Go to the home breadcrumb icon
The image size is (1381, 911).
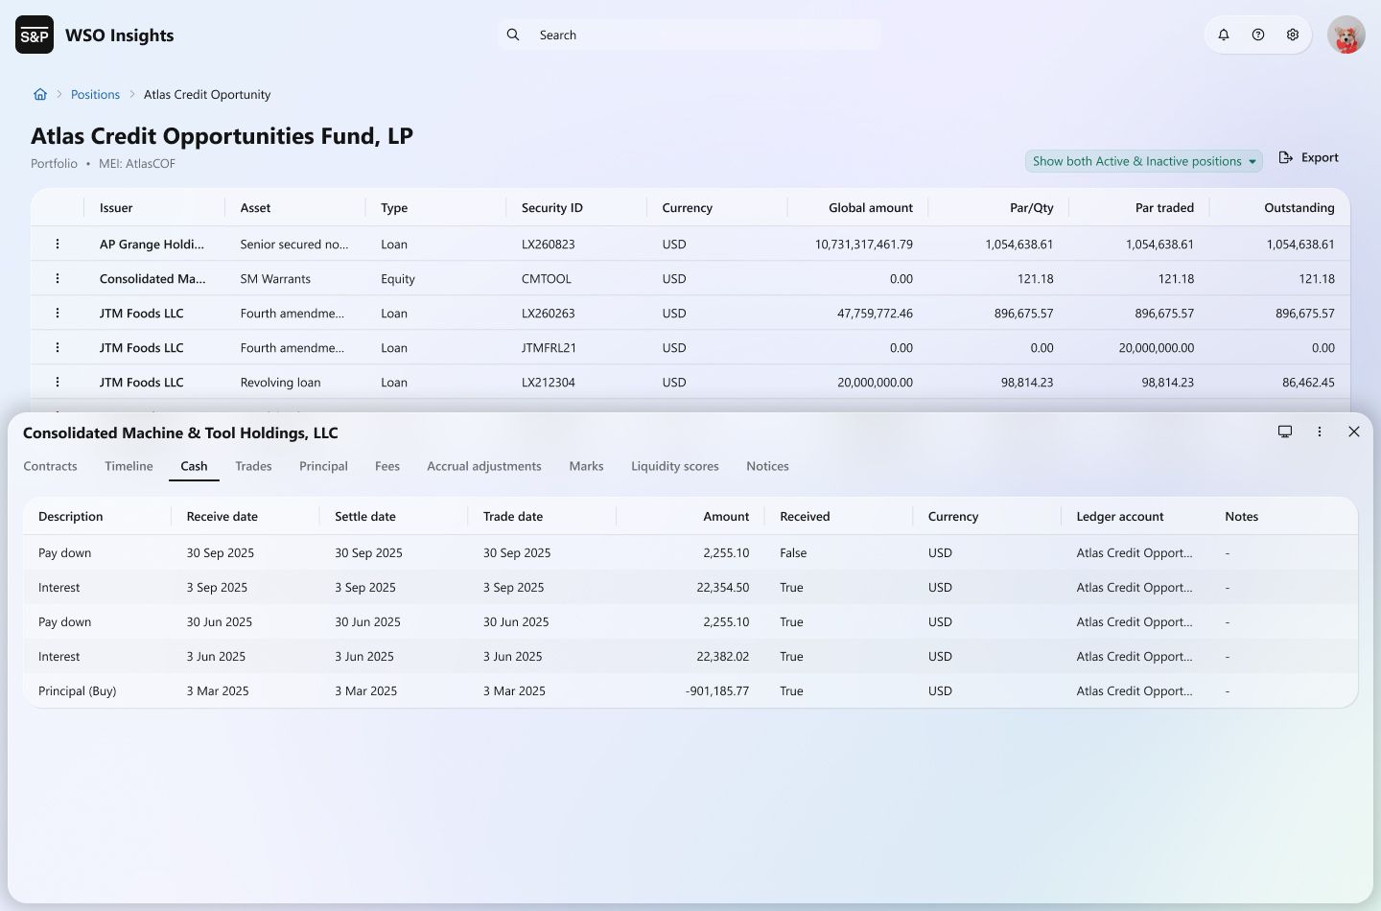click(x=40, y=94)
